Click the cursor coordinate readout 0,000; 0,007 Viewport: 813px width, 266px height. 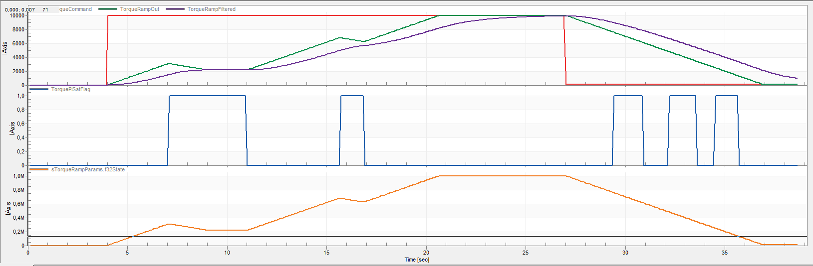(20, 10)
